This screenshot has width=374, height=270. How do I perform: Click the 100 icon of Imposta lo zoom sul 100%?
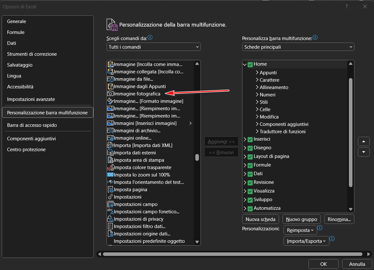(x=110, y=175)
